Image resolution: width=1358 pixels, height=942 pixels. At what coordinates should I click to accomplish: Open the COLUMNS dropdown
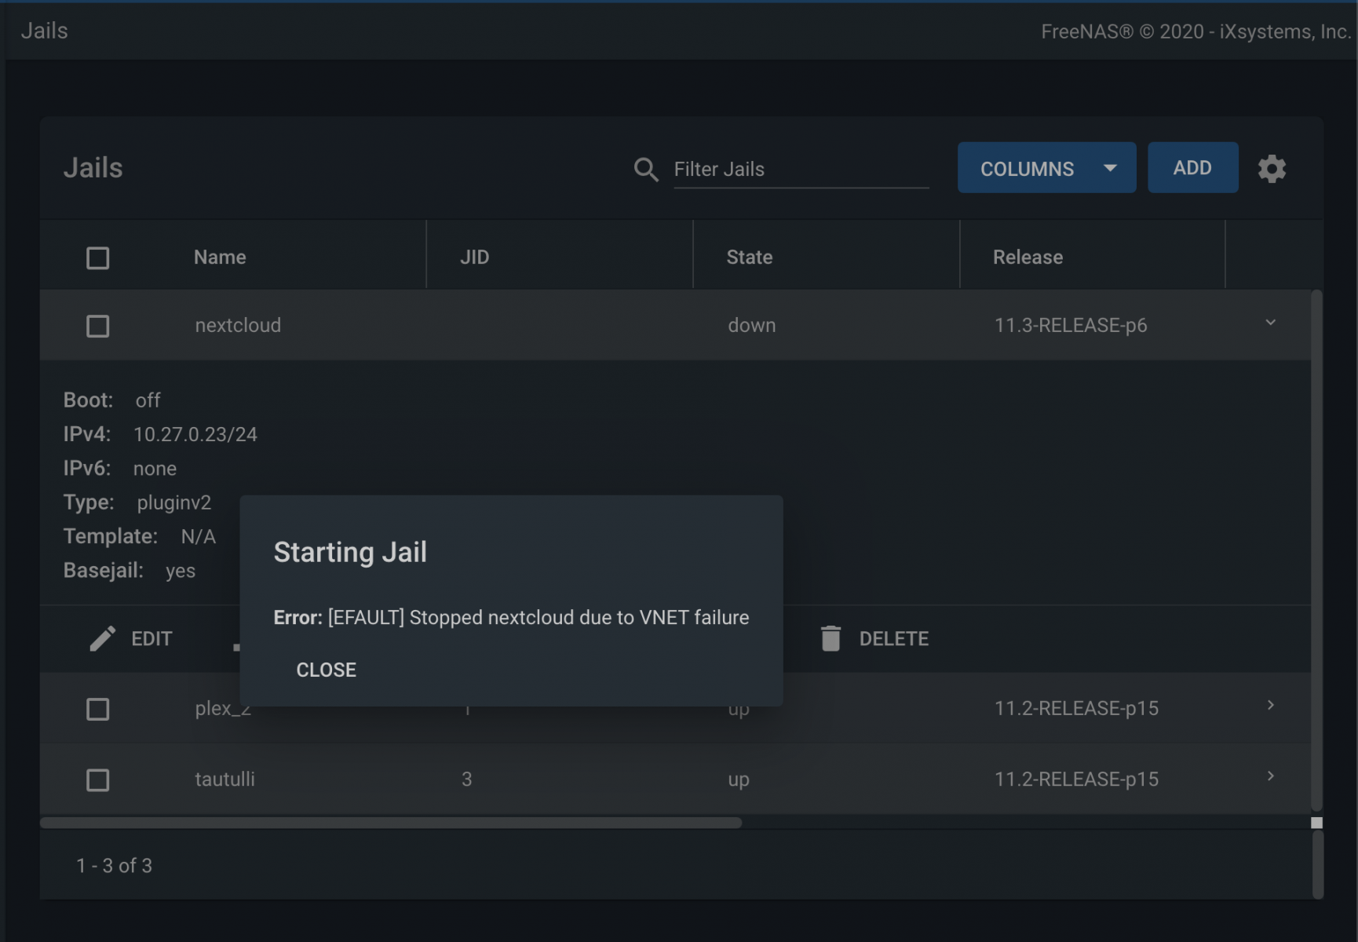pyautogui.click(x=1046, y=167)
